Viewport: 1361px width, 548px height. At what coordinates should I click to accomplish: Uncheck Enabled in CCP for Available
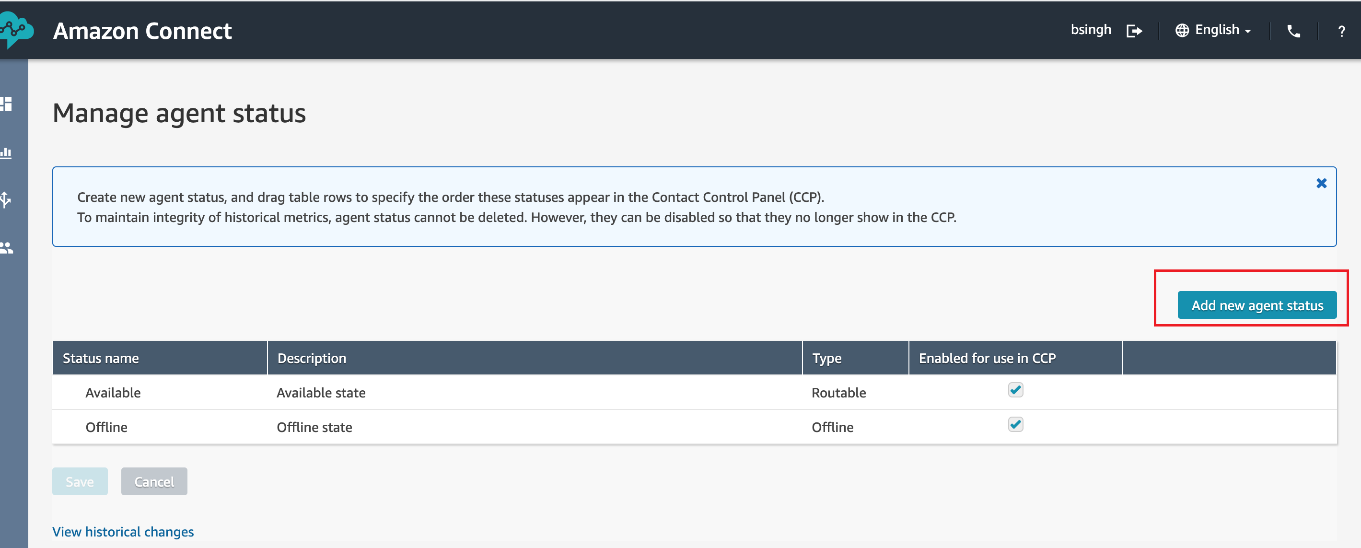click(1015, 390)
